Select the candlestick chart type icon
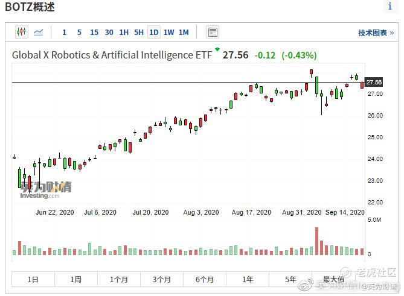Screen dimensions: 404x296 coord(22,32)
